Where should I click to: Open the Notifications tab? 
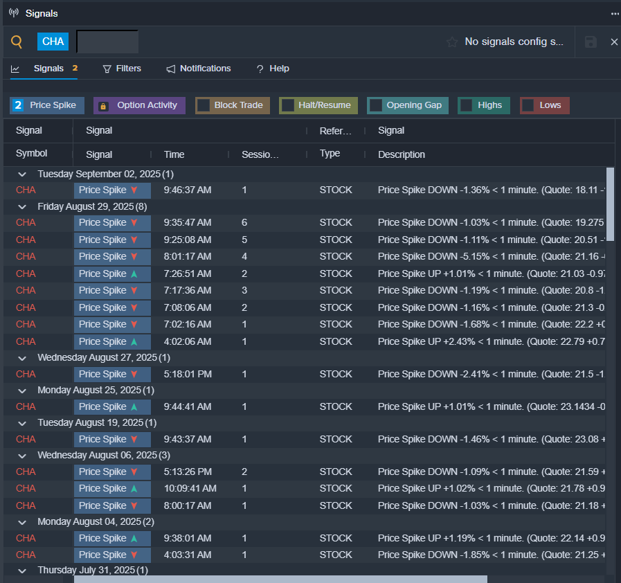pos(199,69)
